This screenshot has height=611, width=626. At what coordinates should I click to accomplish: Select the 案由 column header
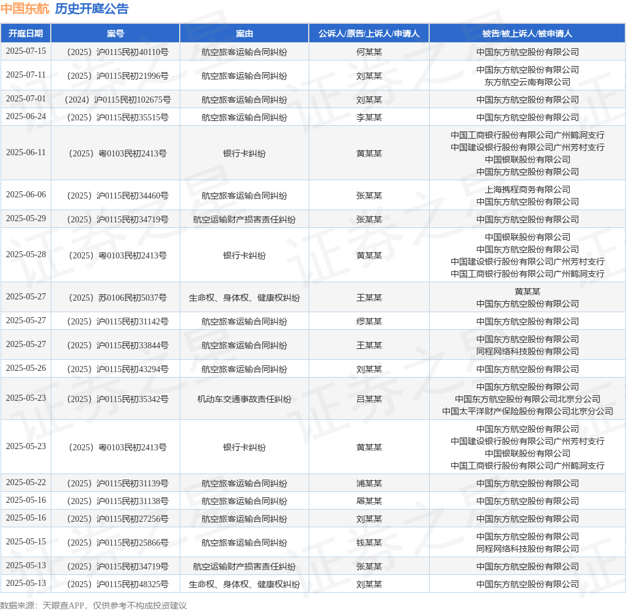[245, 34]
